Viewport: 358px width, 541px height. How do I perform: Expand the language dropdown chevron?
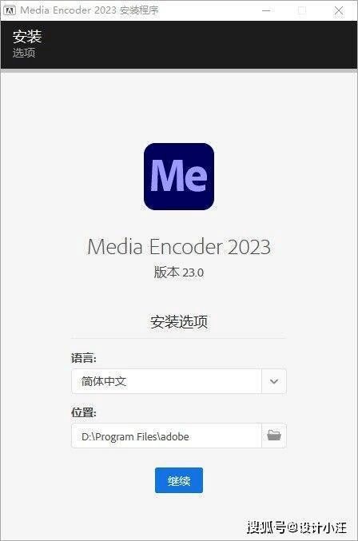coord(274,381)
